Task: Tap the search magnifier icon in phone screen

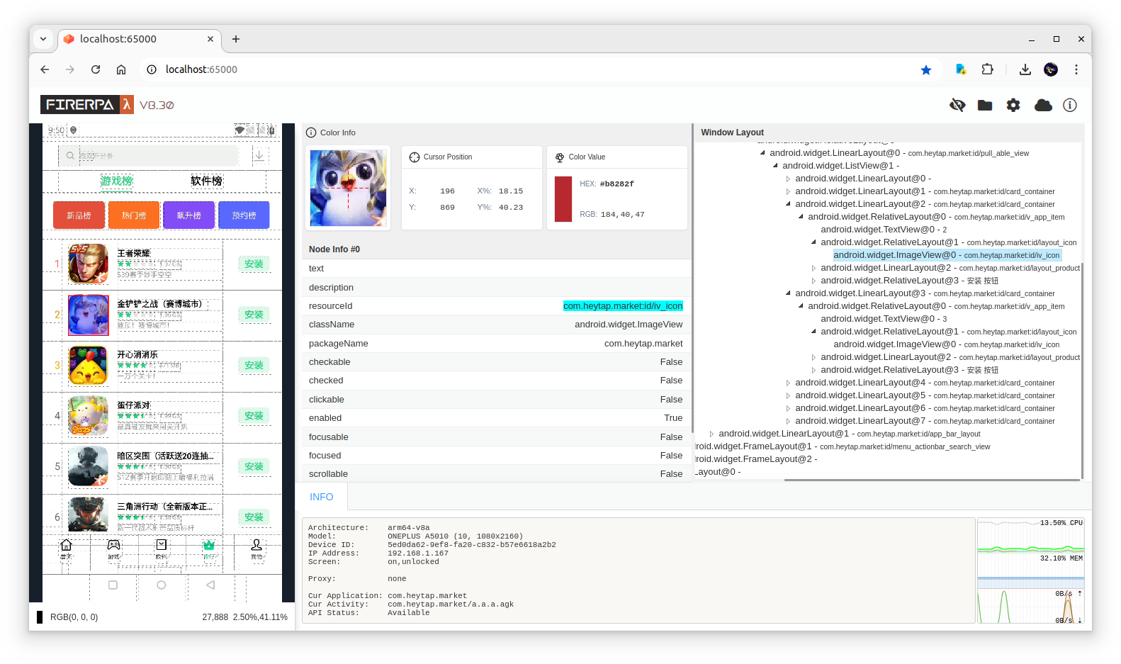Action: (x=70, y=155)
